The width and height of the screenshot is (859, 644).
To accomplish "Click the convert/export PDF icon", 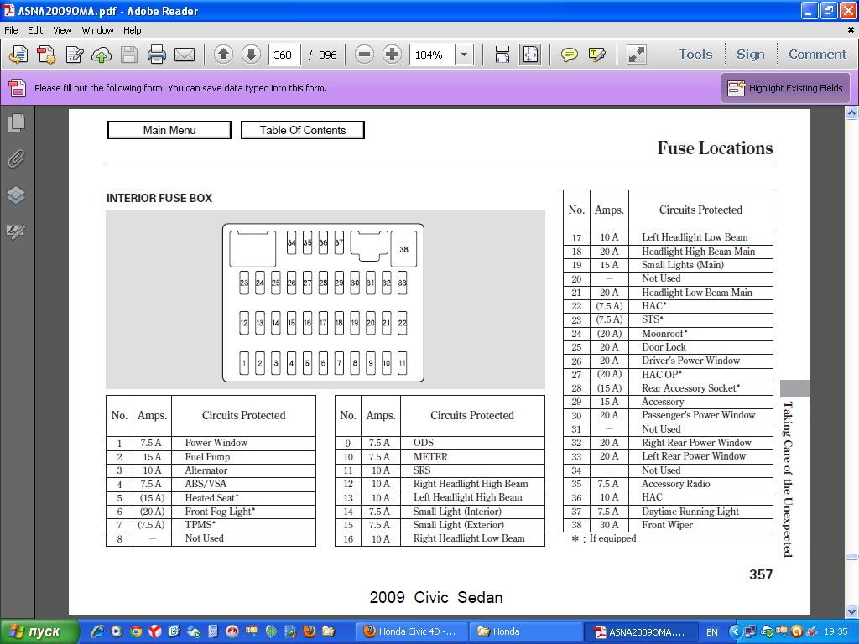I will (x=46, y=55).
